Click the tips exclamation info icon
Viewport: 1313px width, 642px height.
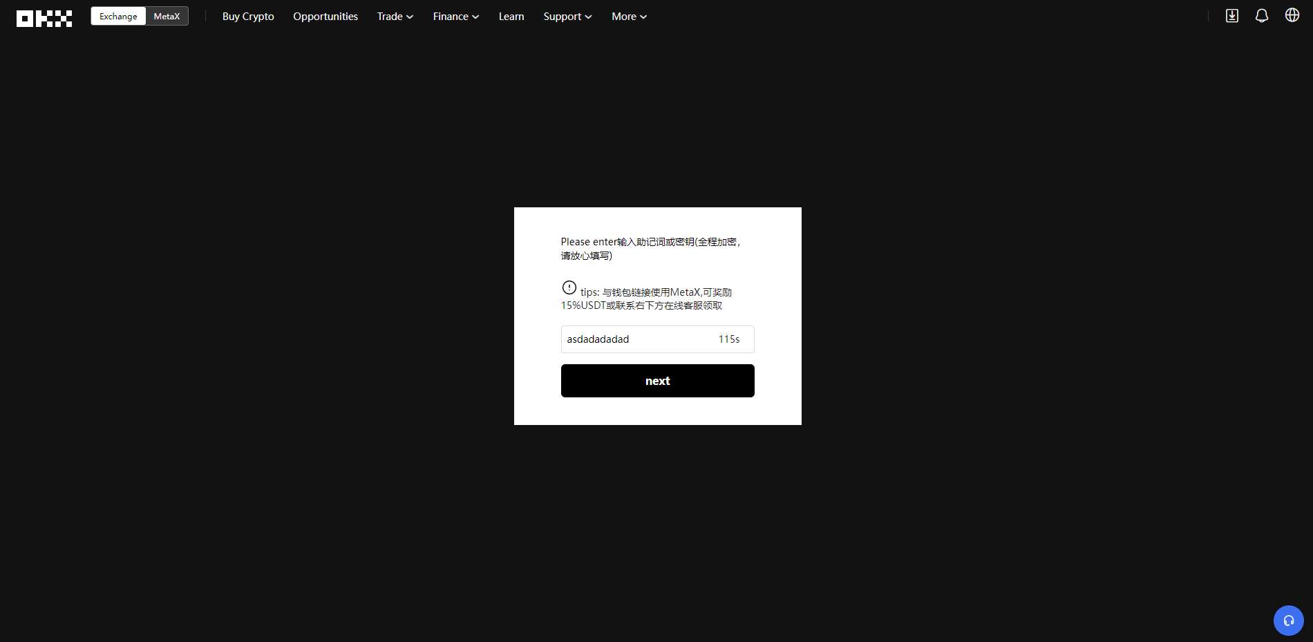coord(569,287)
